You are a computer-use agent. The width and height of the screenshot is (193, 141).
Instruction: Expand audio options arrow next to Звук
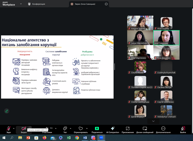[15, 128]
